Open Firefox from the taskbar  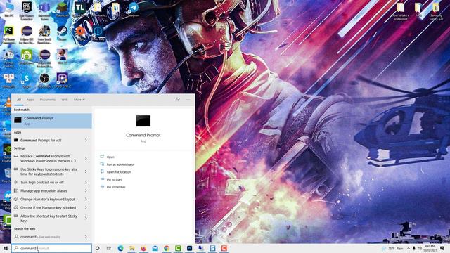(143, 248)
